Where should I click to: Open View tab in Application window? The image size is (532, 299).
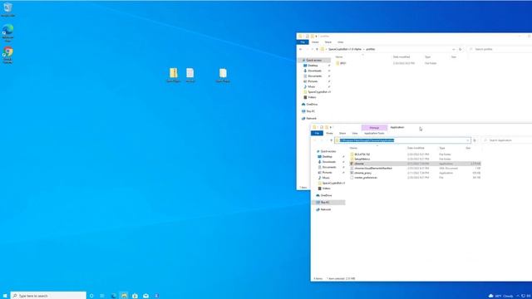click(355, 133)
